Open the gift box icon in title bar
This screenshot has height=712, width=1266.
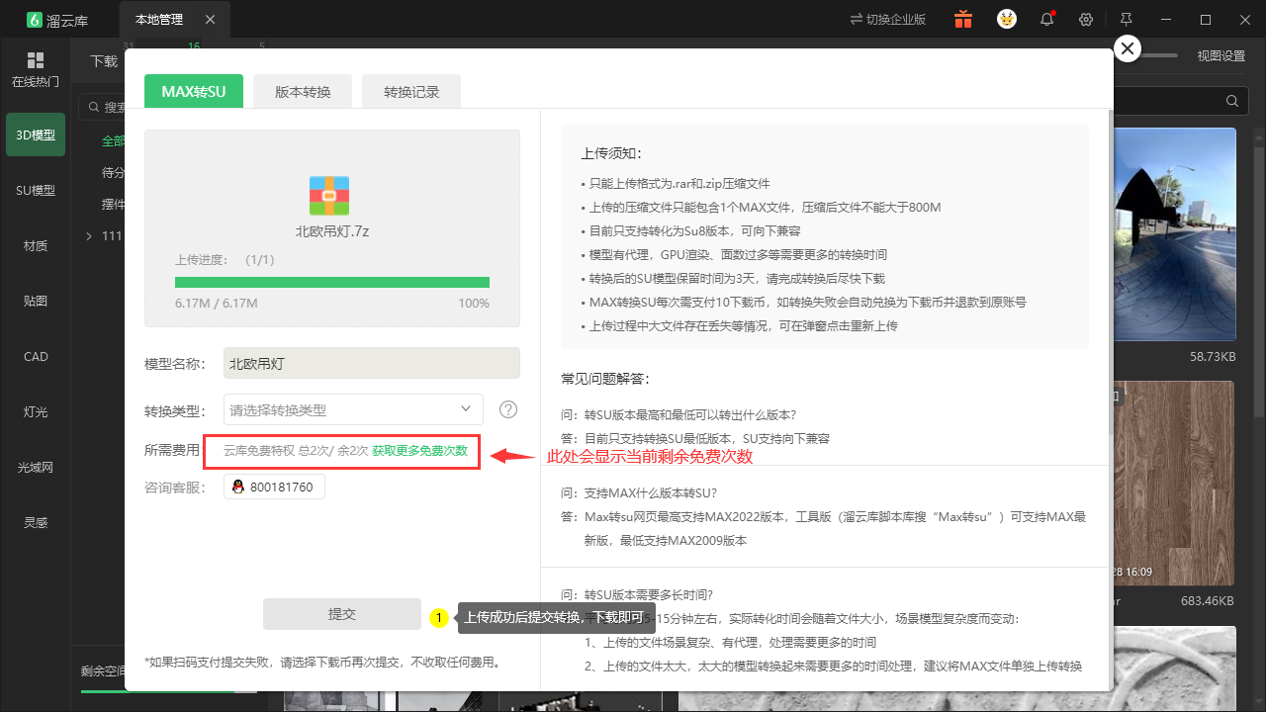tap(962, 19)
